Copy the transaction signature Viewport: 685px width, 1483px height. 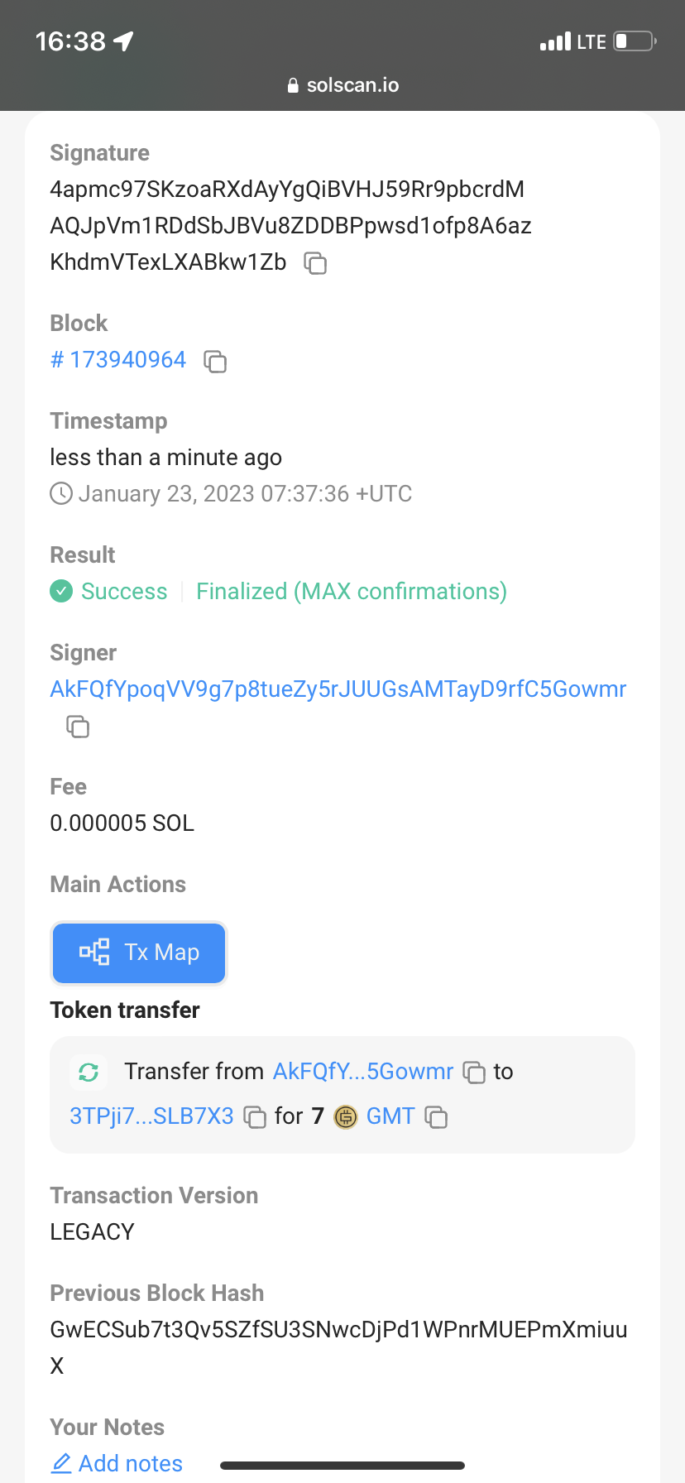point(315,263)
